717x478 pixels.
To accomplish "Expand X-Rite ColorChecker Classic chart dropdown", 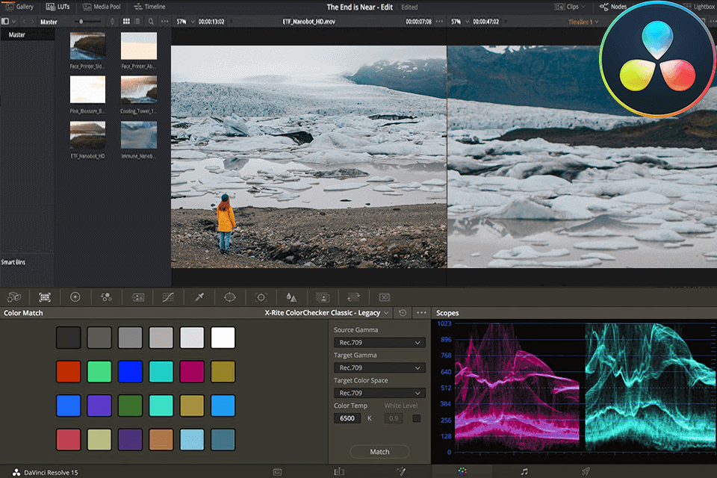I will [386, 313].
